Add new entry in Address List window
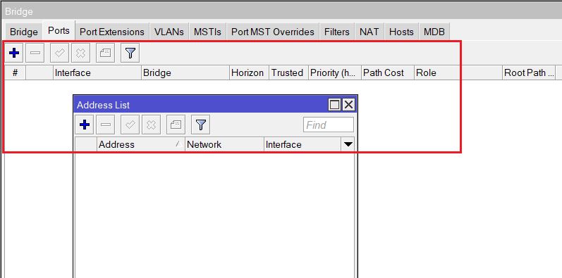 (x=84, y=125)
